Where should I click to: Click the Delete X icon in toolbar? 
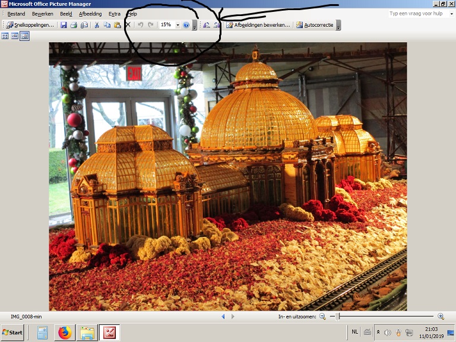point(128,25)
